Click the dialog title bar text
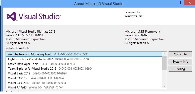Screen dimensions: 195x94 tap(99, 4)
